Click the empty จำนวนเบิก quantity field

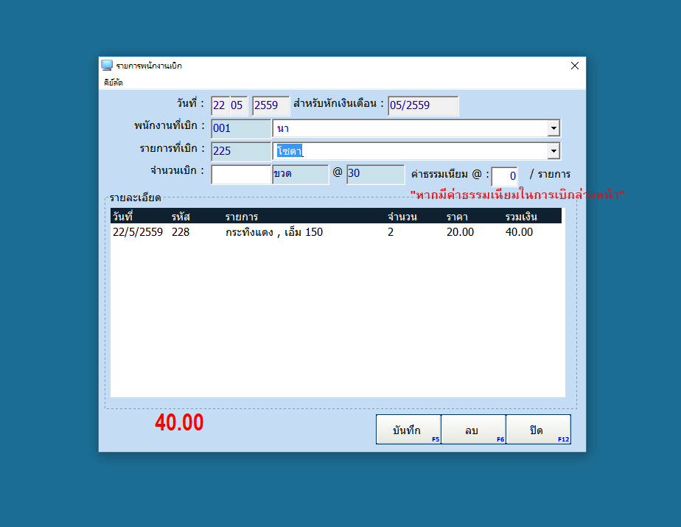(x=241, y=174)
